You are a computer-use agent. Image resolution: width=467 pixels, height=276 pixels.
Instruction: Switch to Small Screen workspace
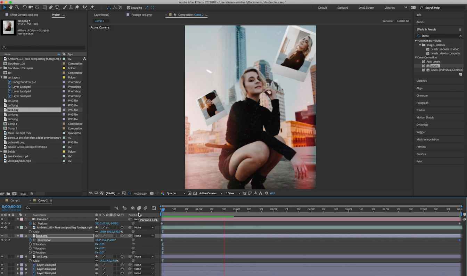click(366, 8)
